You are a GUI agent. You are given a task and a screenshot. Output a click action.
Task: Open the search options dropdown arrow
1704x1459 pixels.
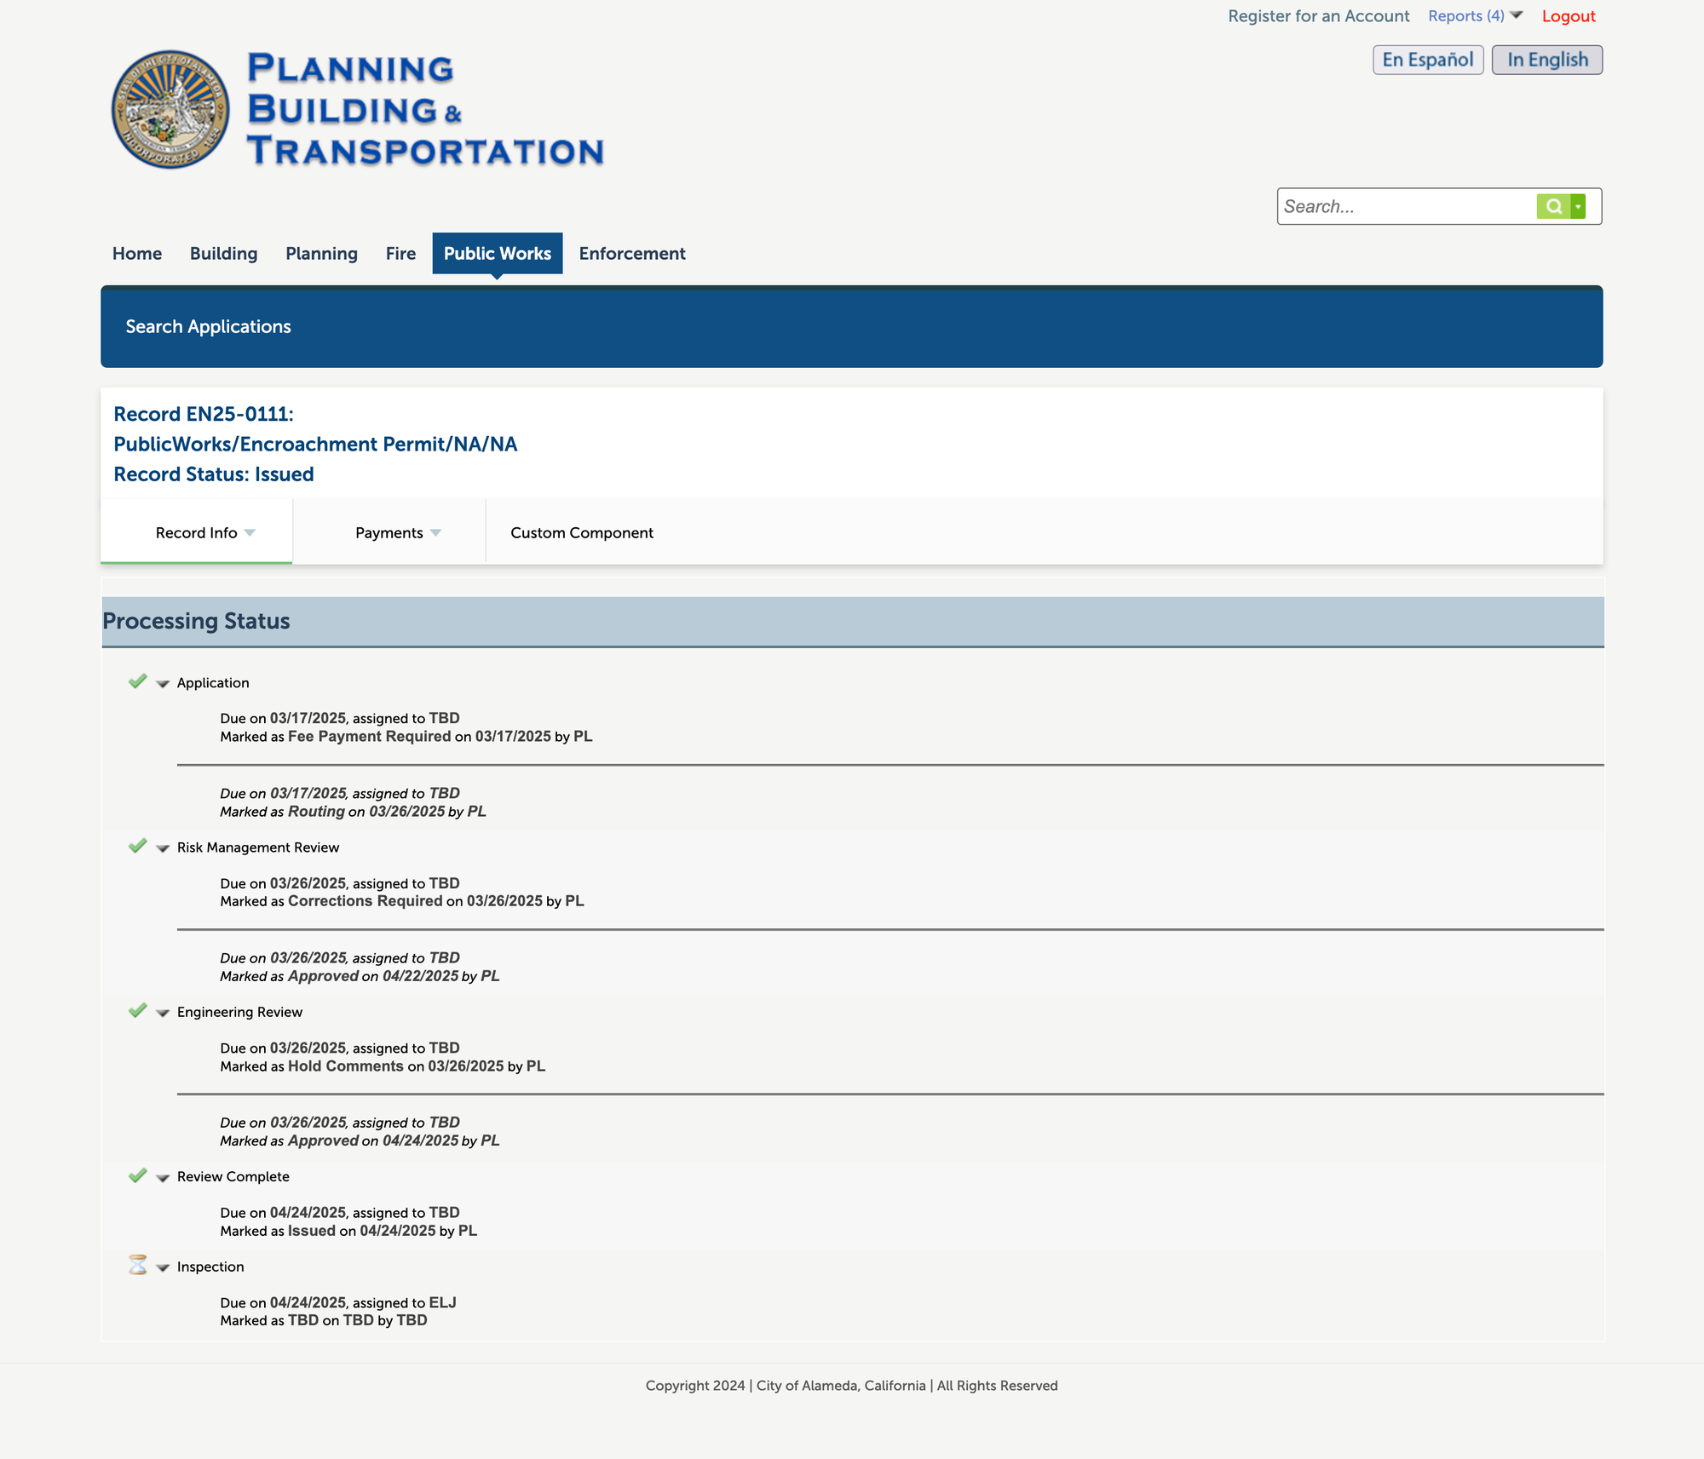point(1578,206)
